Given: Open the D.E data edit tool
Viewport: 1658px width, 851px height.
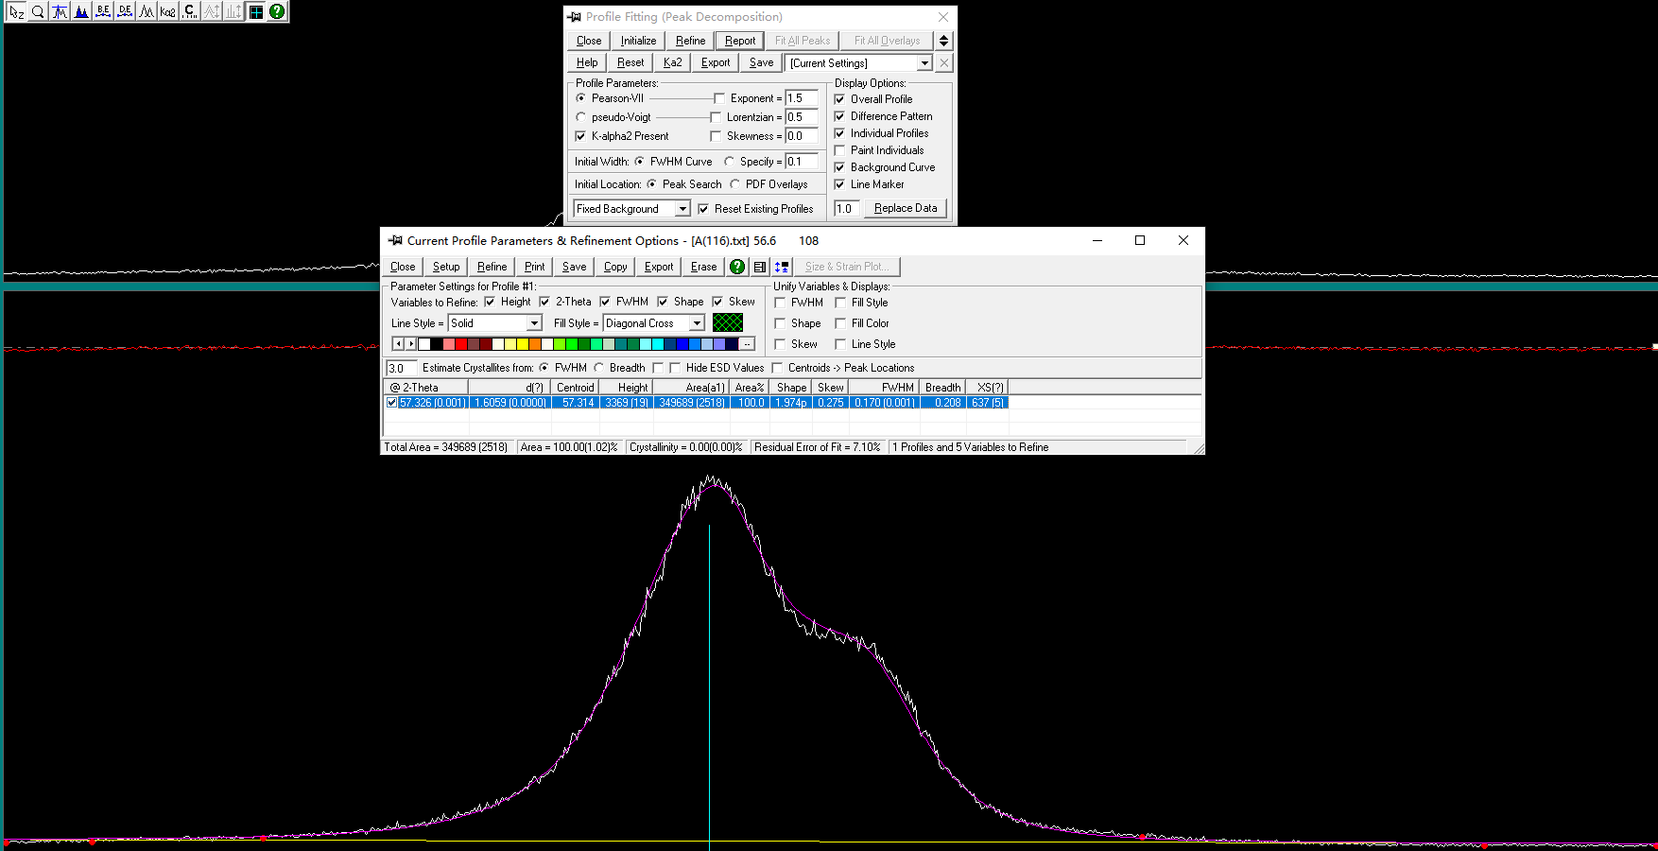Looking at the screenshot, I should click(x=125, y=11).
